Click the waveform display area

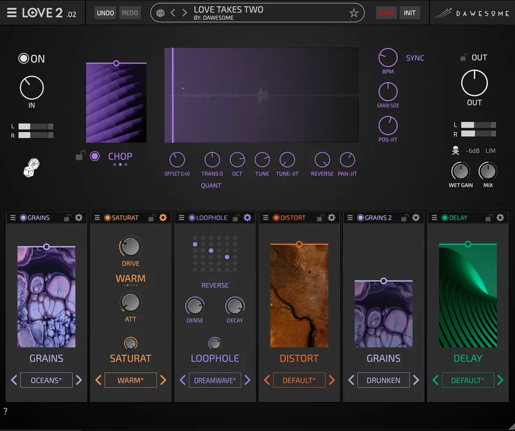[261, 95]
